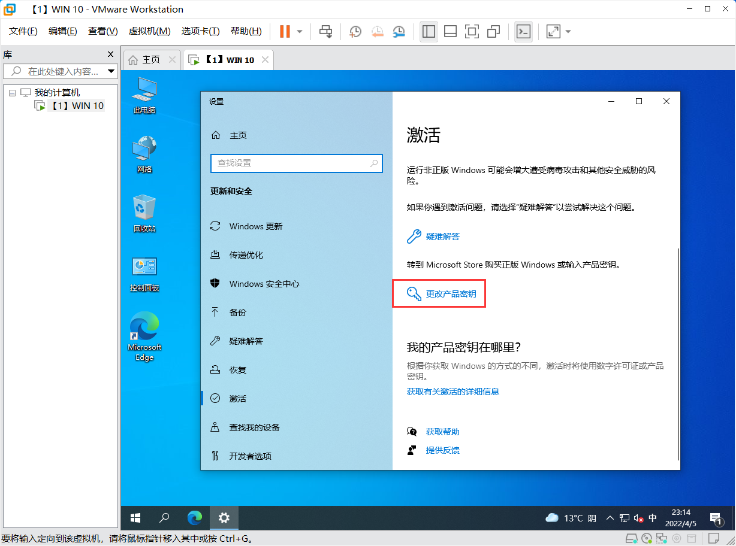Open the snapshot manager wrench-clock icon

click(399, 31)
